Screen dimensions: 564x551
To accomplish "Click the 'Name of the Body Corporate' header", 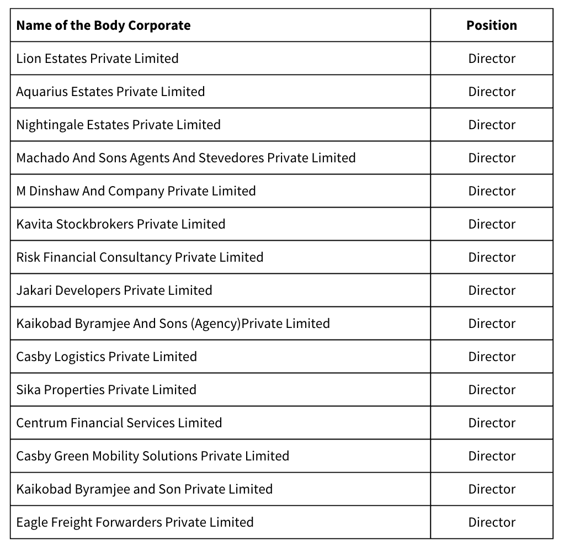I will 104,25.
